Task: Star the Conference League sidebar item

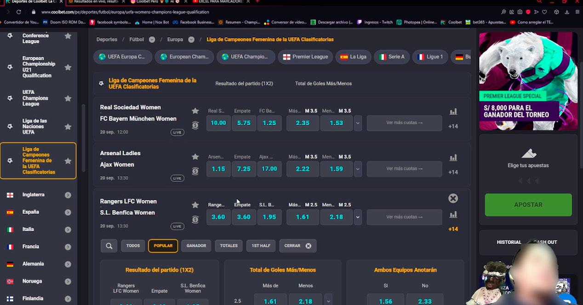Action: click(x=68, y=36)
